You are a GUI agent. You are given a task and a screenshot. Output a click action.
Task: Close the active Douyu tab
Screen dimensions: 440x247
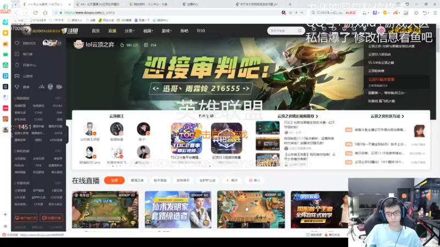[70, 4]
